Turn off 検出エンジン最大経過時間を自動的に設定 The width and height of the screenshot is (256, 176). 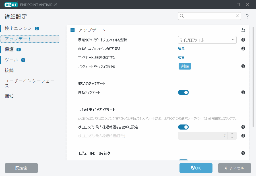coord(183,127)
